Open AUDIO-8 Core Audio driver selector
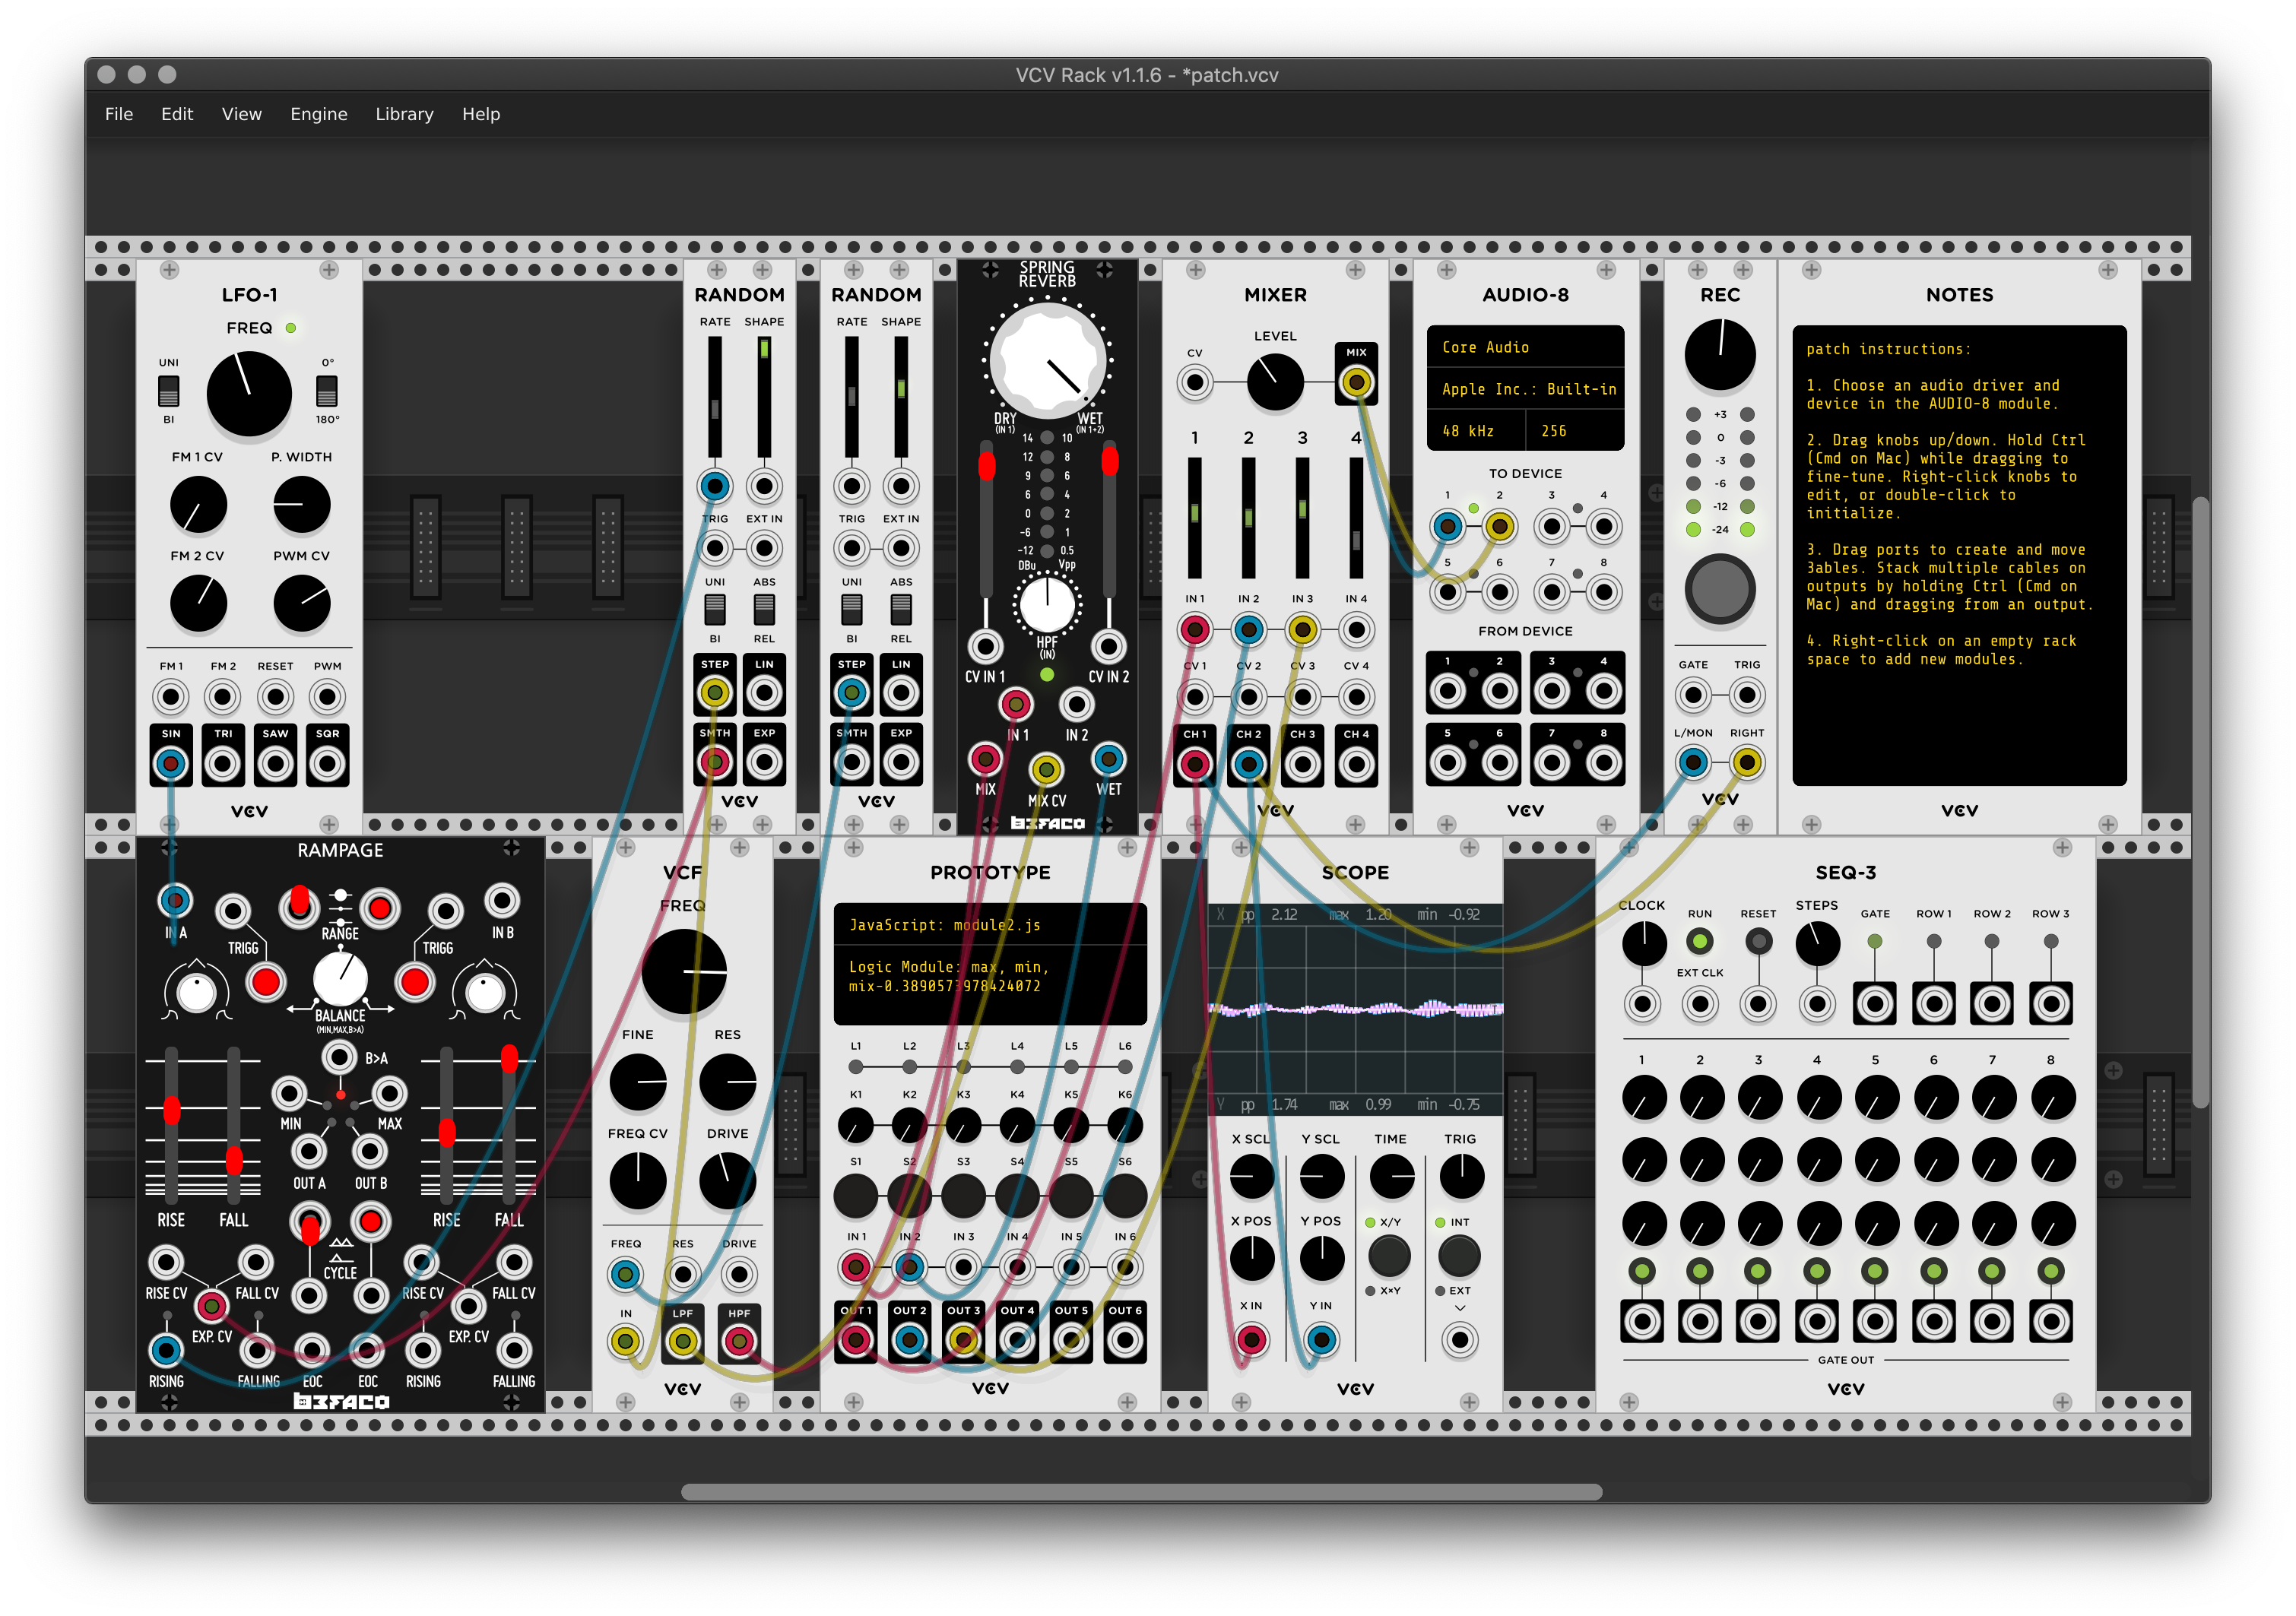Viewport: 2296px width, 1616px height. [x=1525, y=347]
